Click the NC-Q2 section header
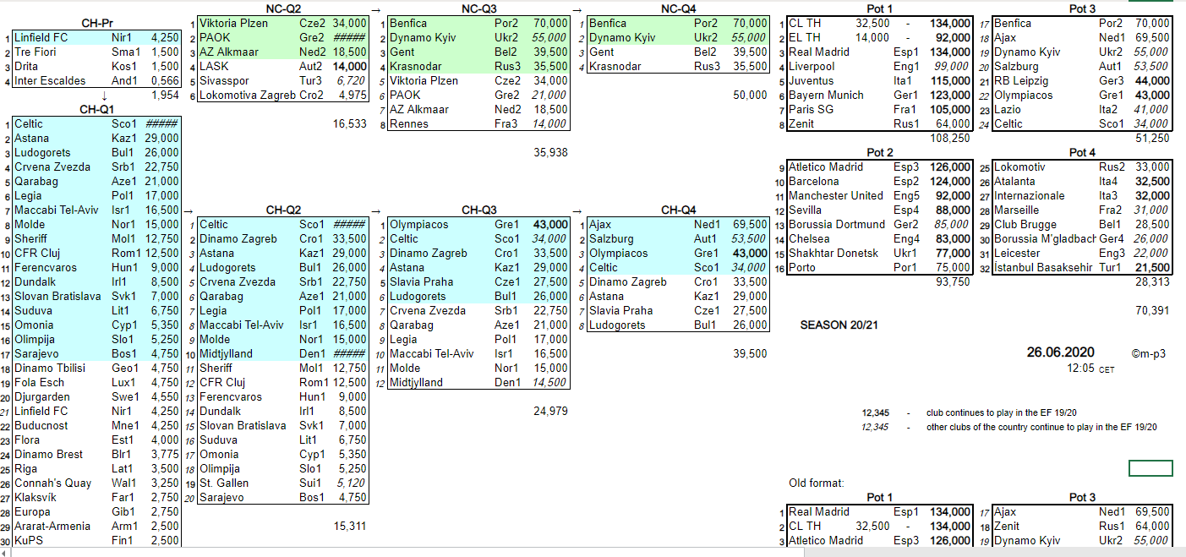The width and height of the screenshot is (1186, 557). point(283,9)
